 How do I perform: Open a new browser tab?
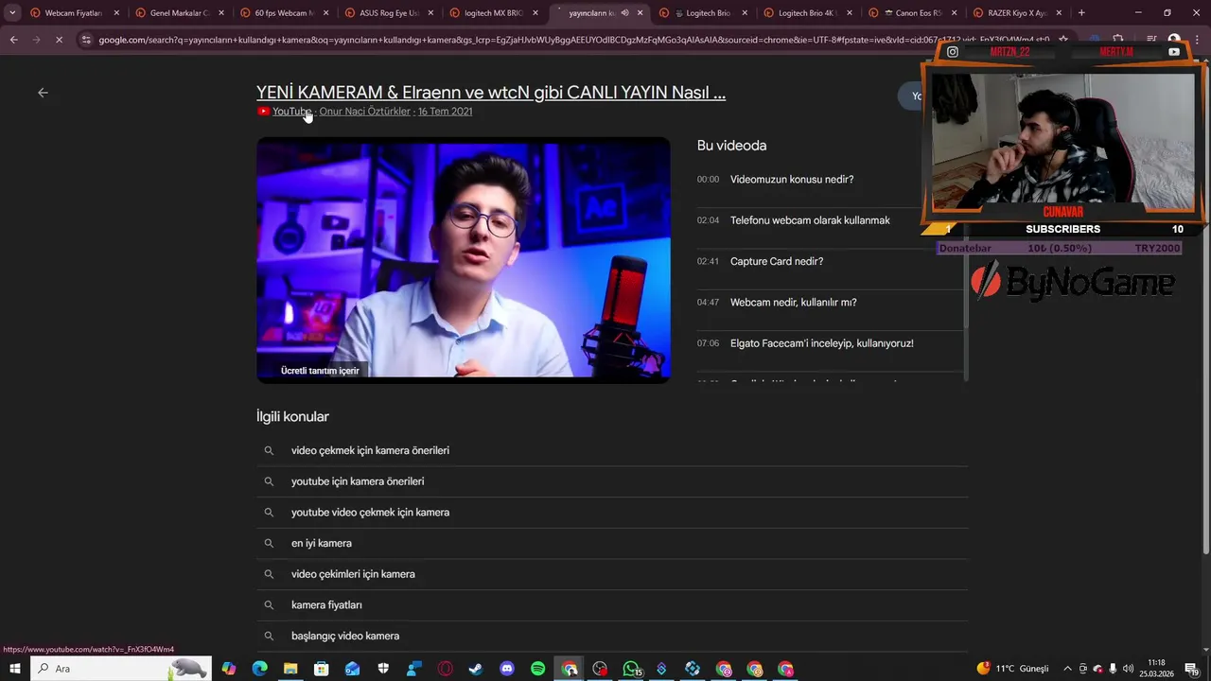point(1081,13)
